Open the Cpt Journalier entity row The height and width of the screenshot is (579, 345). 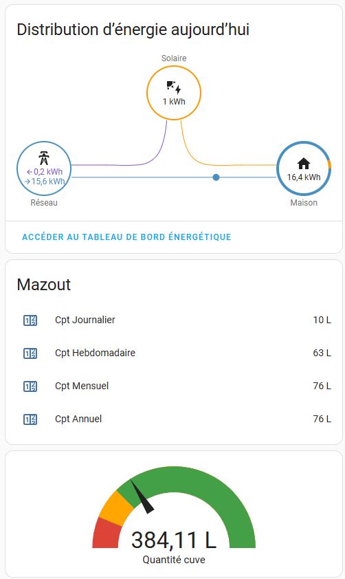coord(174,320)
